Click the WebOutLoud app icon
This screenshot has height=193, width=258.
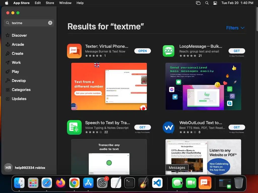(x=169, y=127)
